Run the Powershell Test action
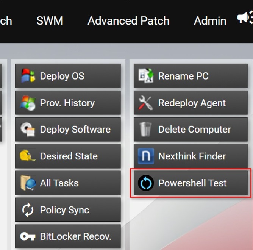The width and height of the screenshot is (253, 250). tap(191, 183)
